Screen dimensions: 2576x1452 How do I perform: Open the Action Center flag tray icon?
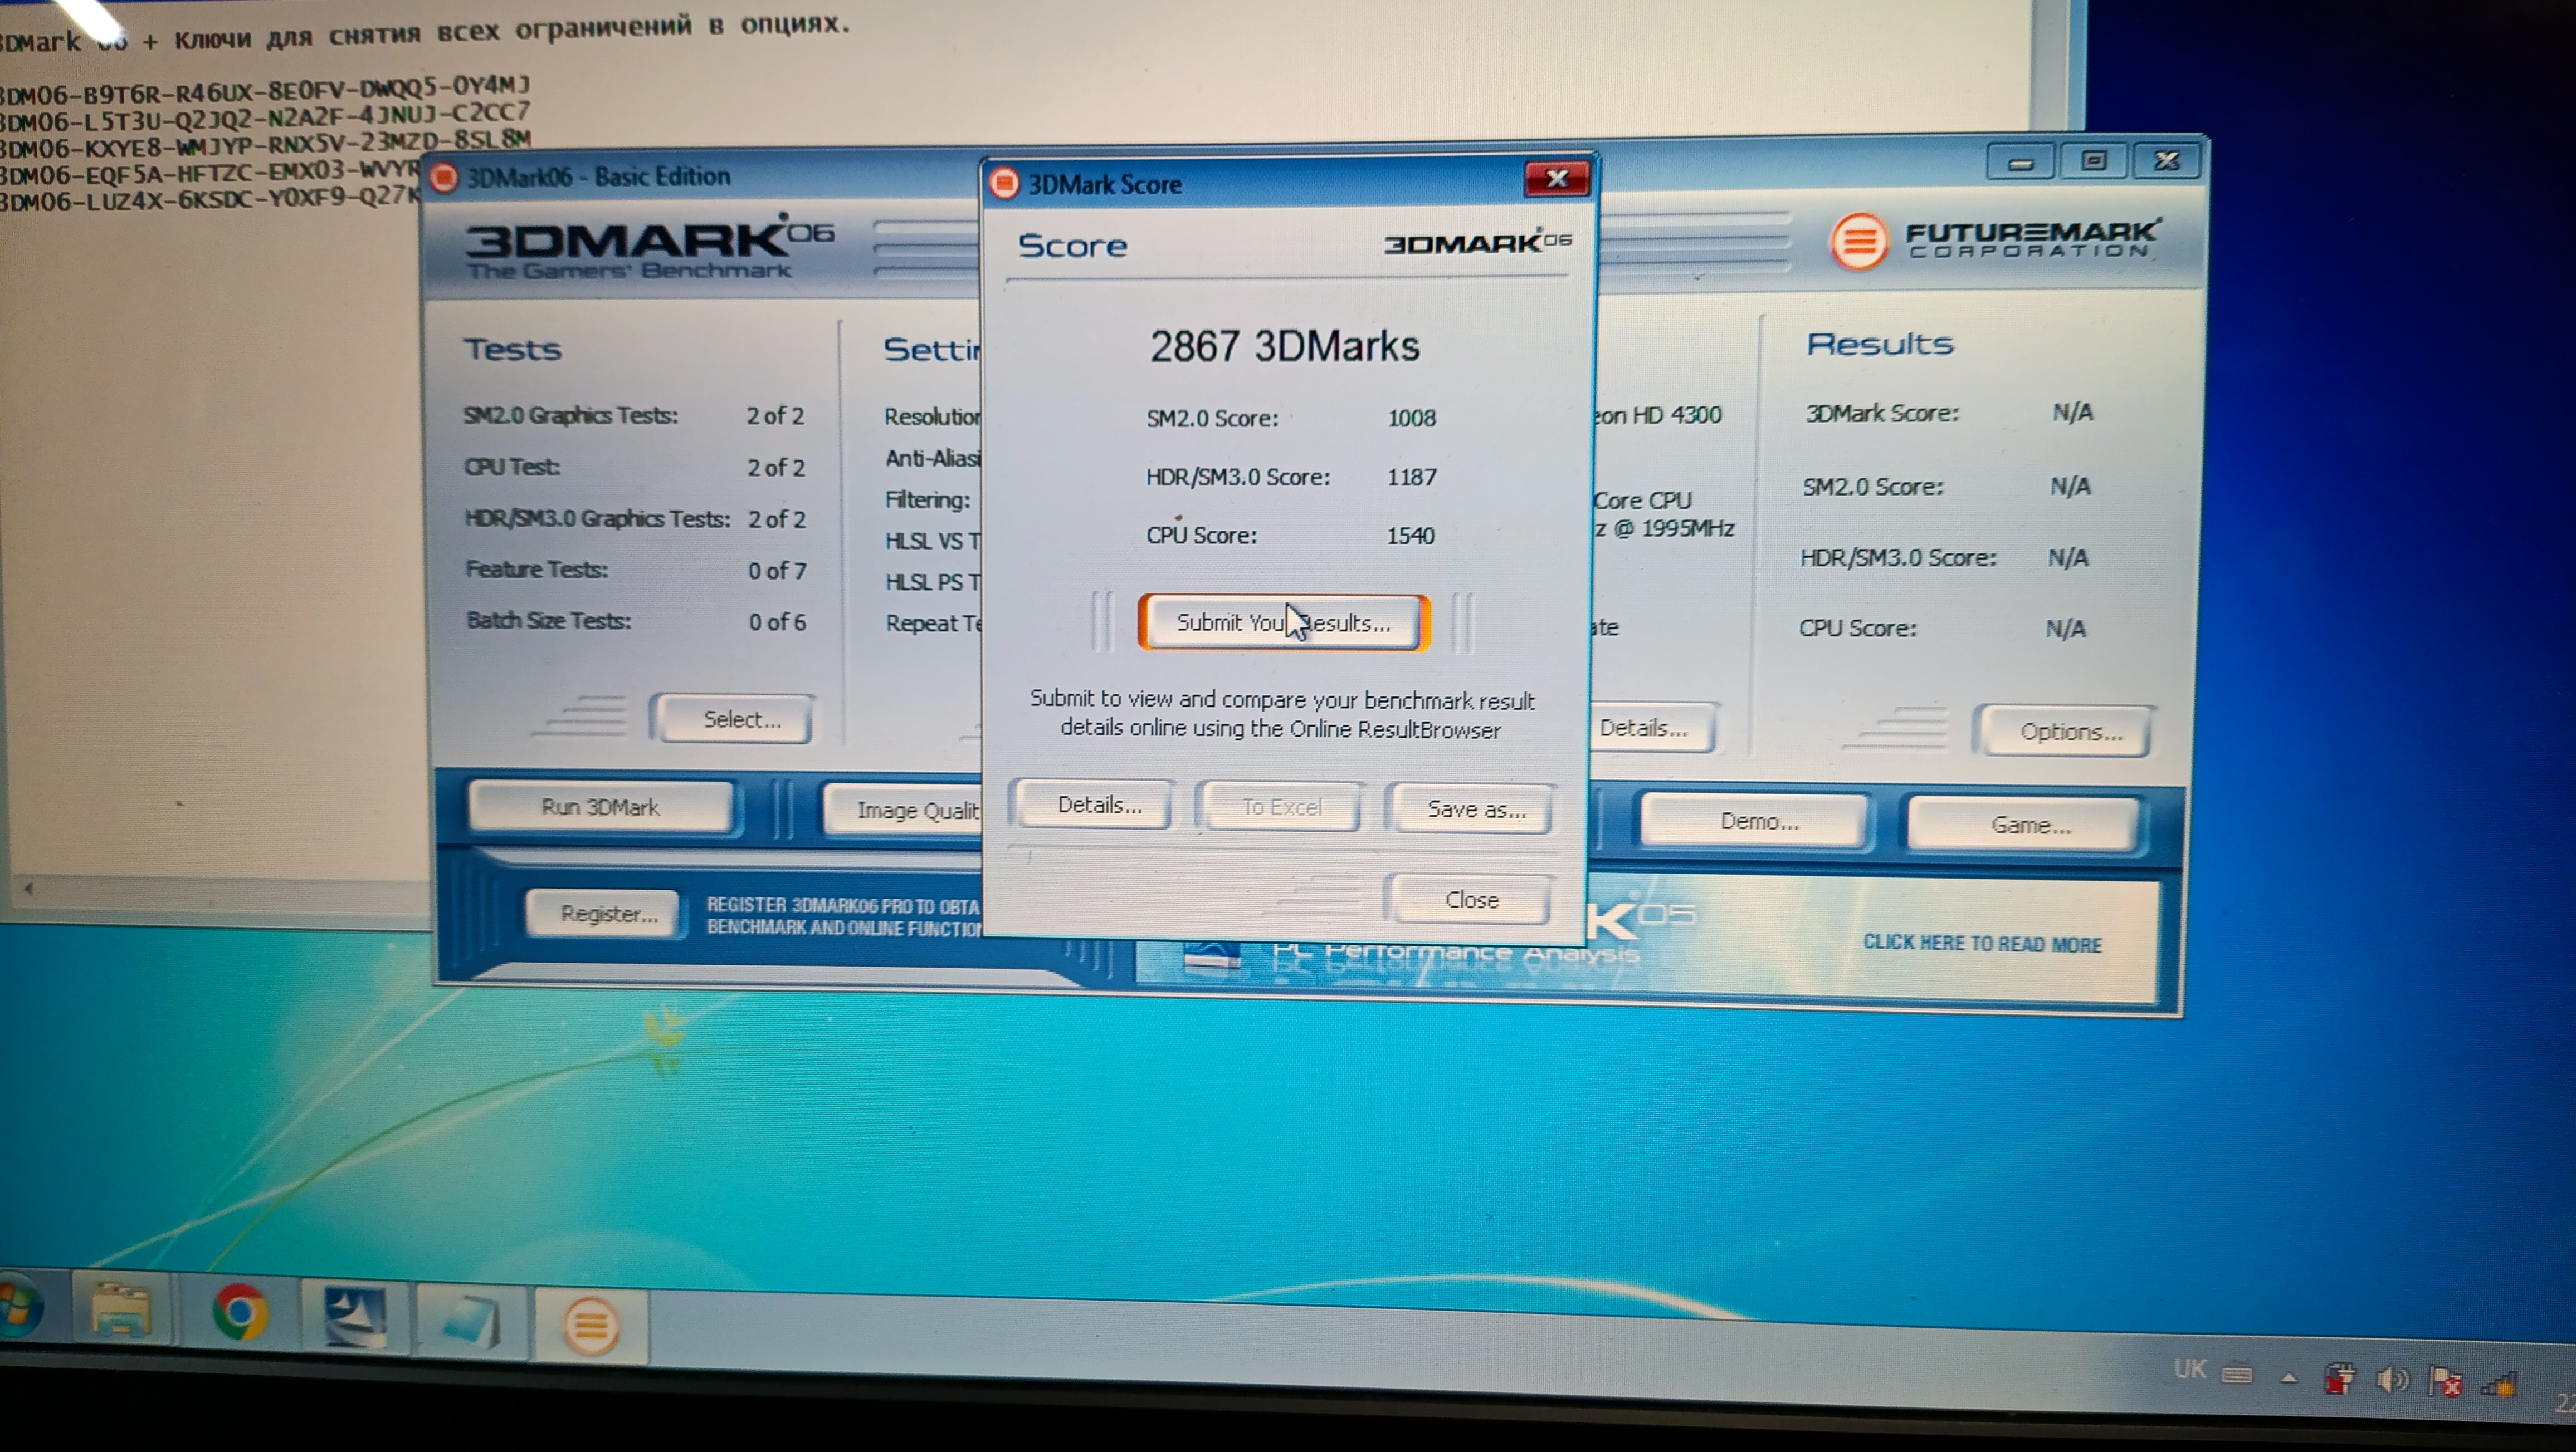tap(2445, 1382)
